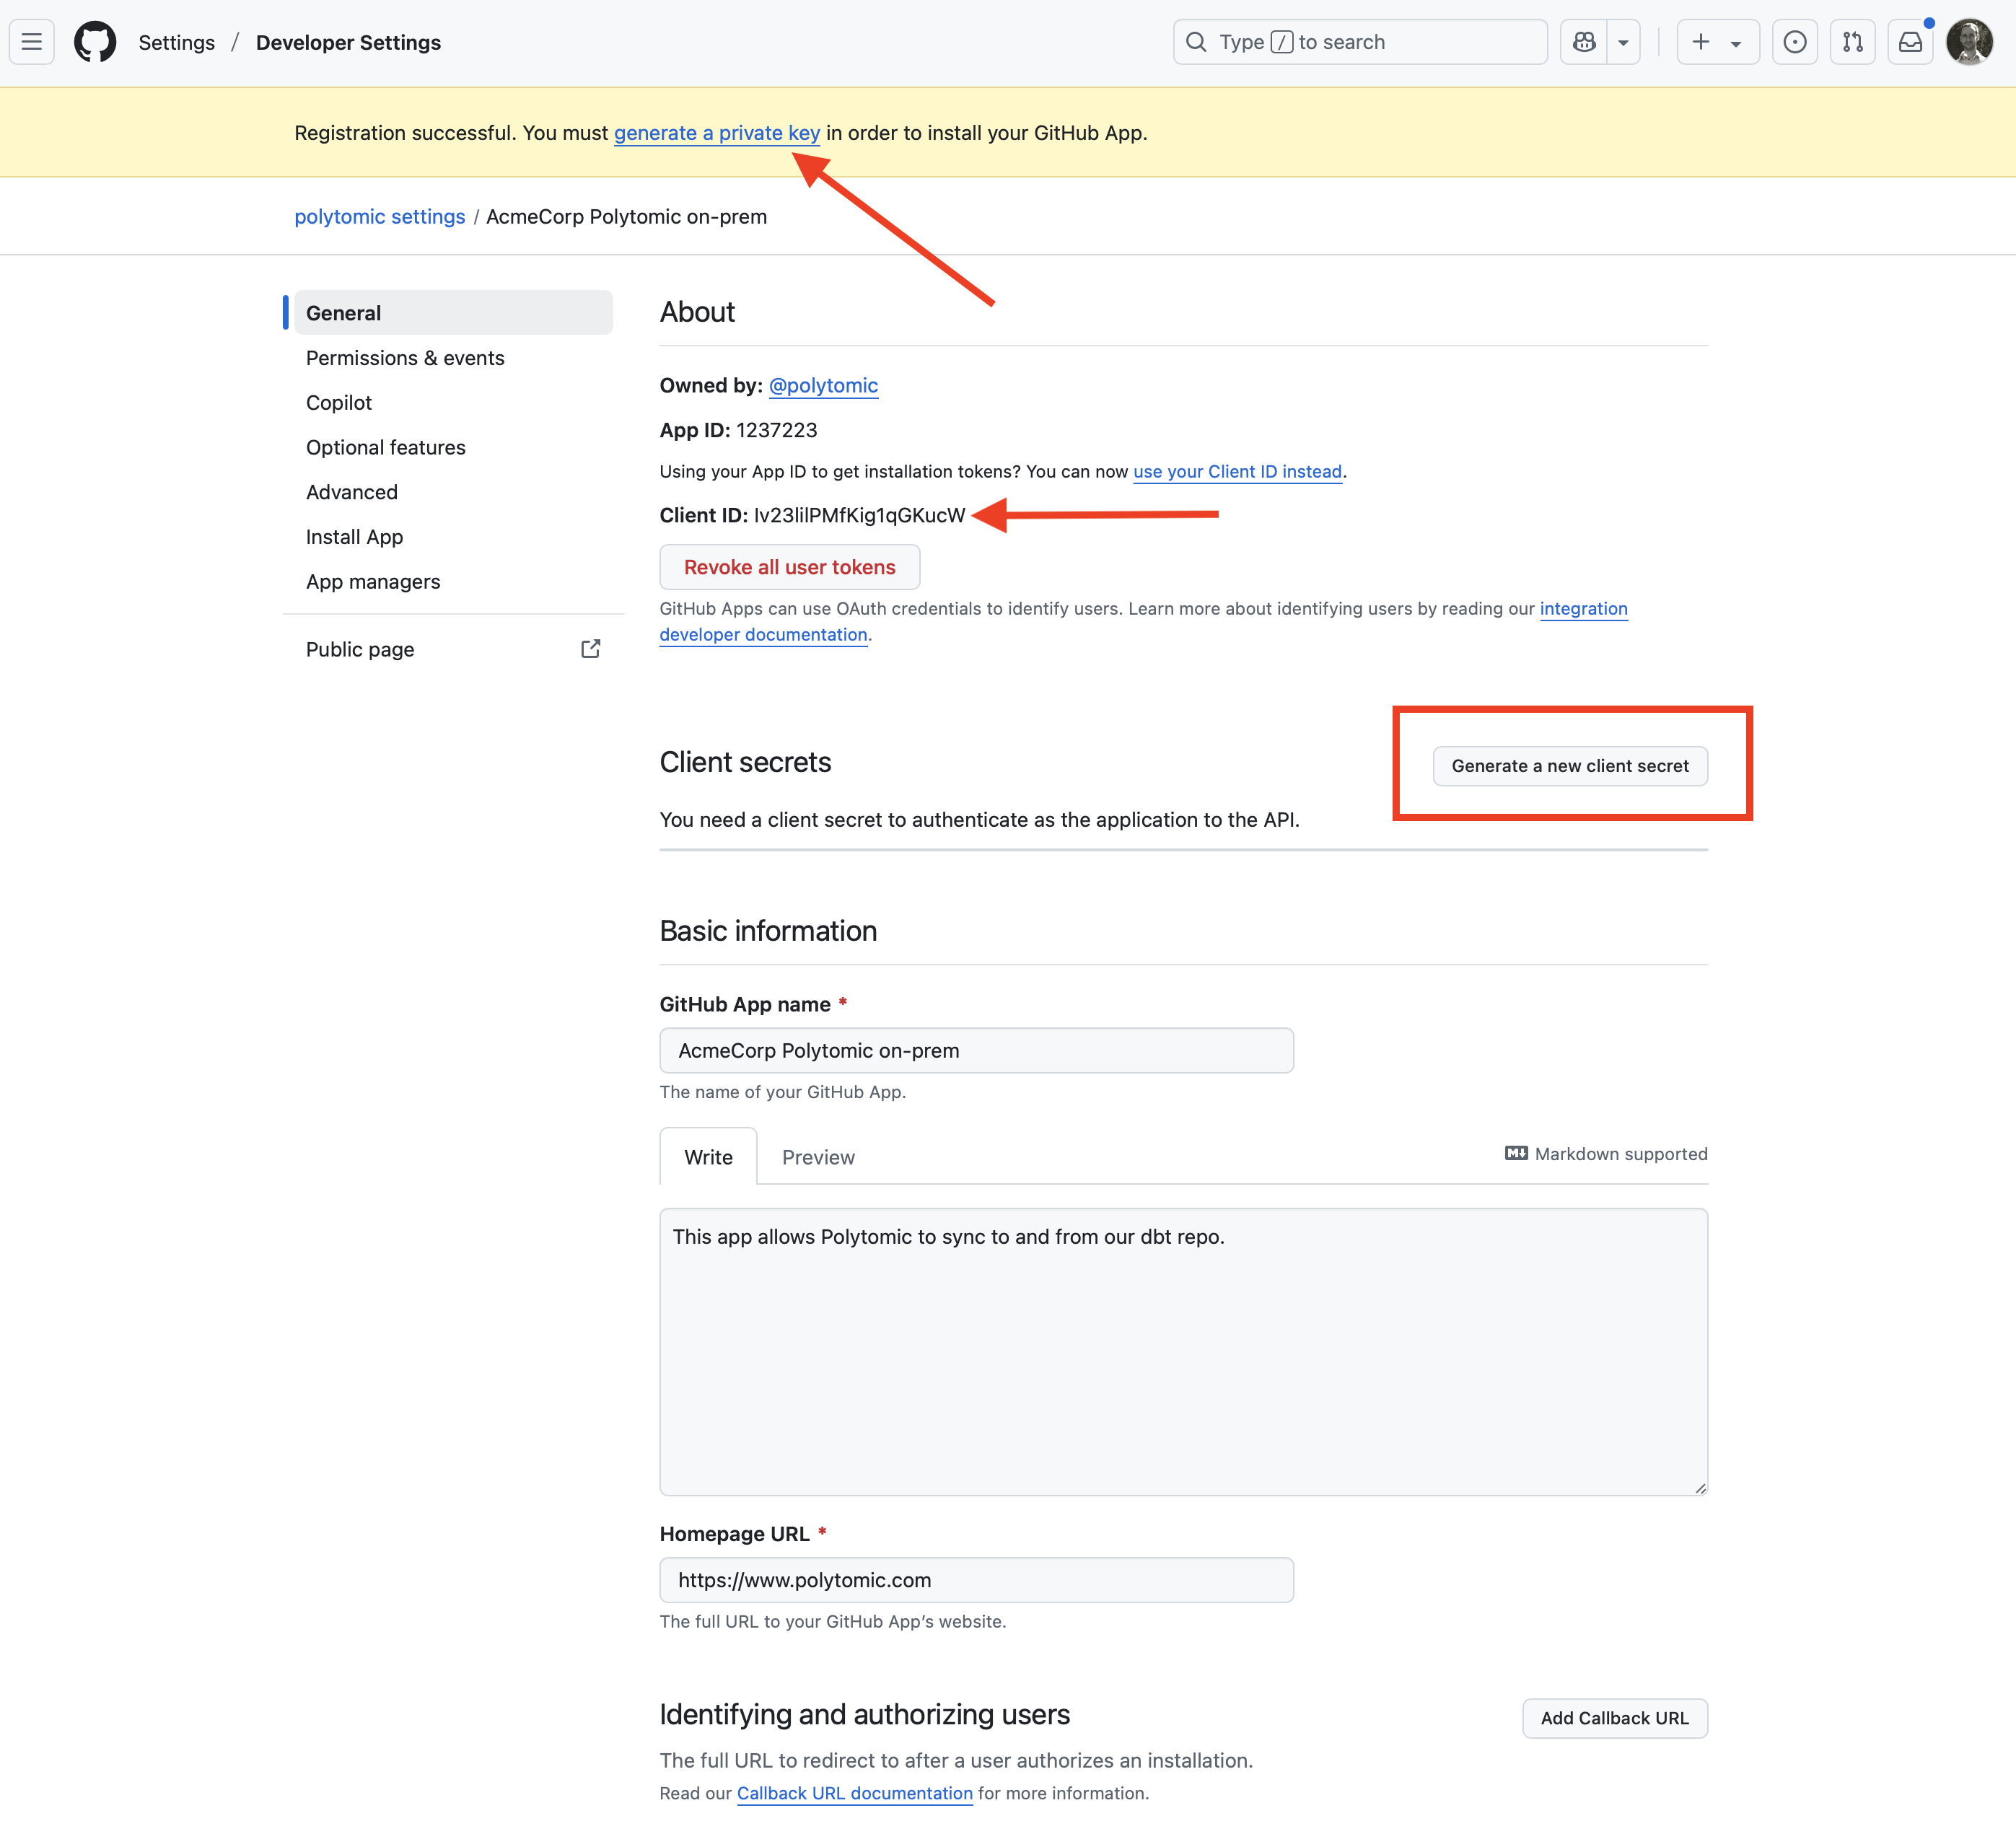Focus the GitHub App name field
This screenshot has height=1821, width=2016.
point(976,1050)
